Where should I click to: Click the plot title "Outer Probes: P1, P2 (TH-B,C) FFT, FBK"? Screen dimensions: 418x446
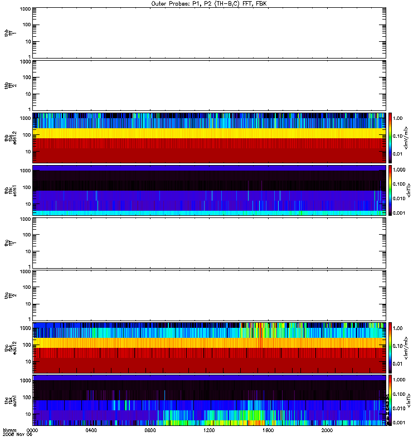click(x=209, y=4)
